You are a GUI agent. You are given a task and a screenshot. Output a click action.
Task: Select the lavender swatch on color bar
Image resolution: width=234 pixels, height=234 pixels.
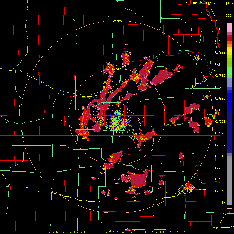click(230, 82)
